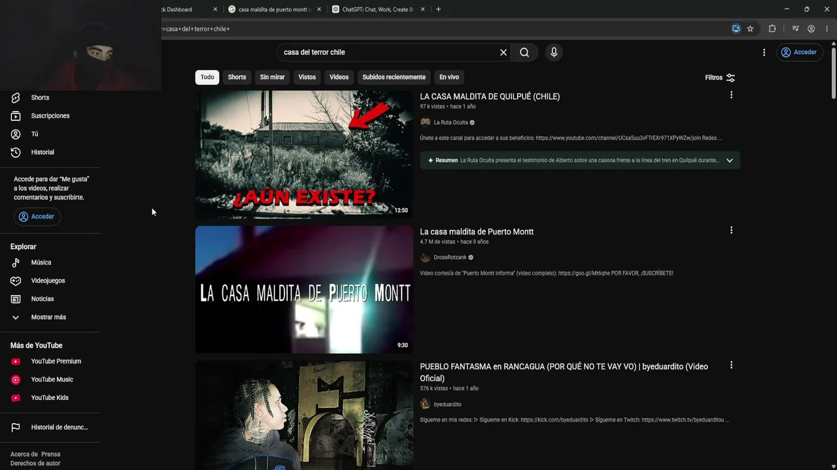Click the Prensa footer link

point(50,454)
